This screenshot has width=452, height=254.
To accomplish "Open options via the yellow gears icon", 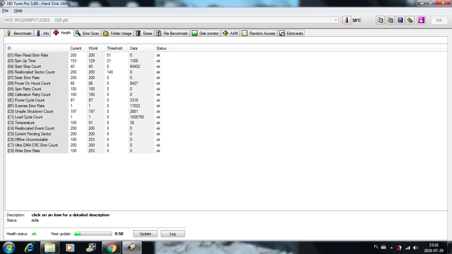I will 410,20.
